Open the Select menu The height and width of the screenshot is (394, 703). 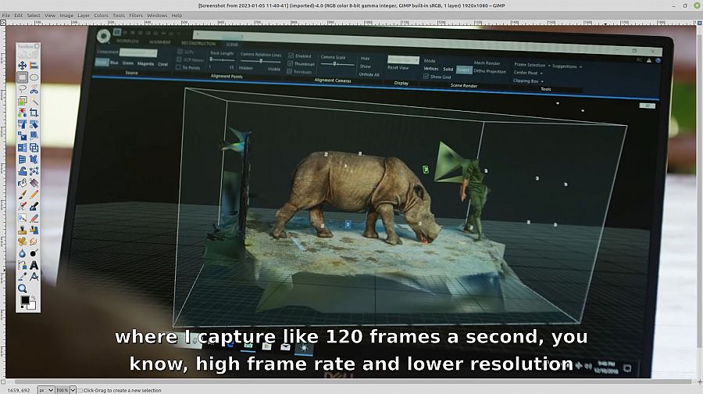(x=34, y=16)
